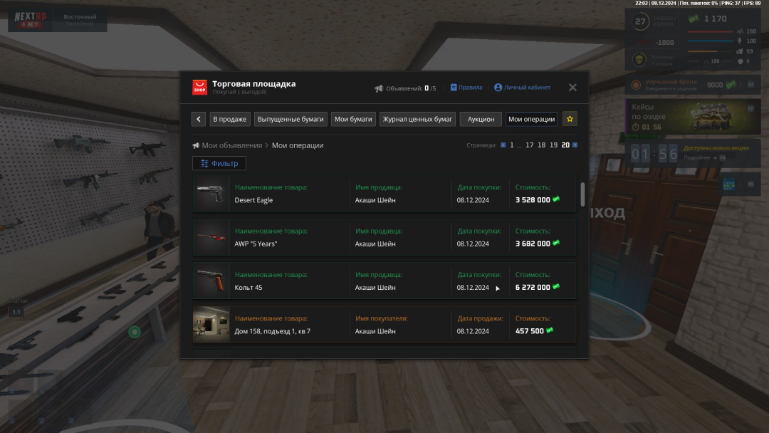Image resolution: width=769 pixels, height=433 pixels.
Task: Open the Журнал ценных бумаг tab
Action: tap(417, 119)
